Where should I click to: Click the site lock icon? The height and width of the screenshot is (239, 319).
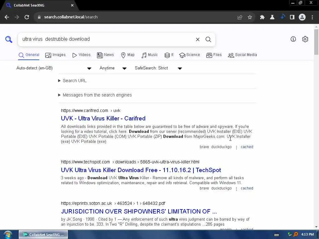point(39,17)
